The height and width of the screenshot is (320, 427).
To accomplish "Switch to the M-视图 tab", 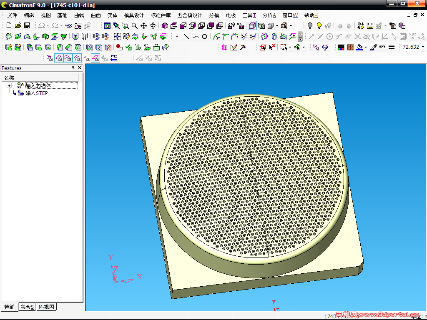I will point(46,307).
